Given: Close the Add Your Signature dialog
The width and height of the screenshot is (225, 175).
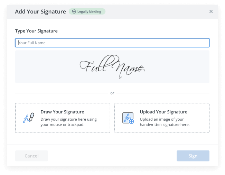Looking at the screenshot, I should (211, 11).
